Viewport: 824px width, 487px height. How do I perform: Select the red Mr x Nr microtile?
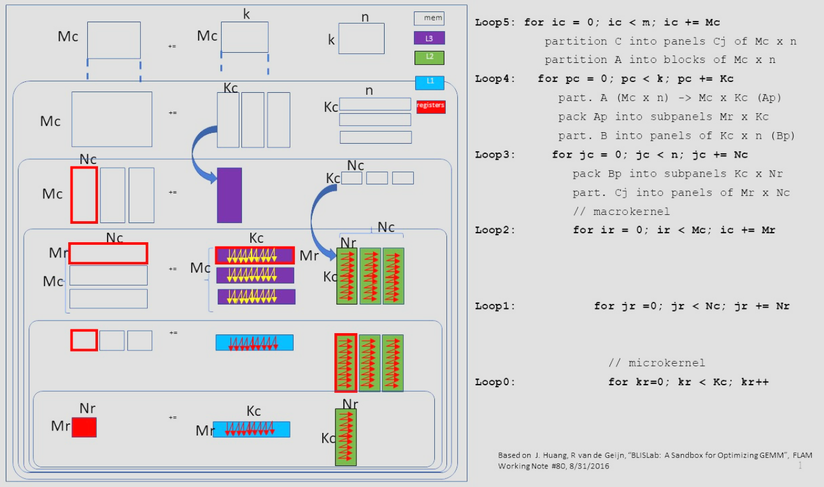click(x=85, y=426)
